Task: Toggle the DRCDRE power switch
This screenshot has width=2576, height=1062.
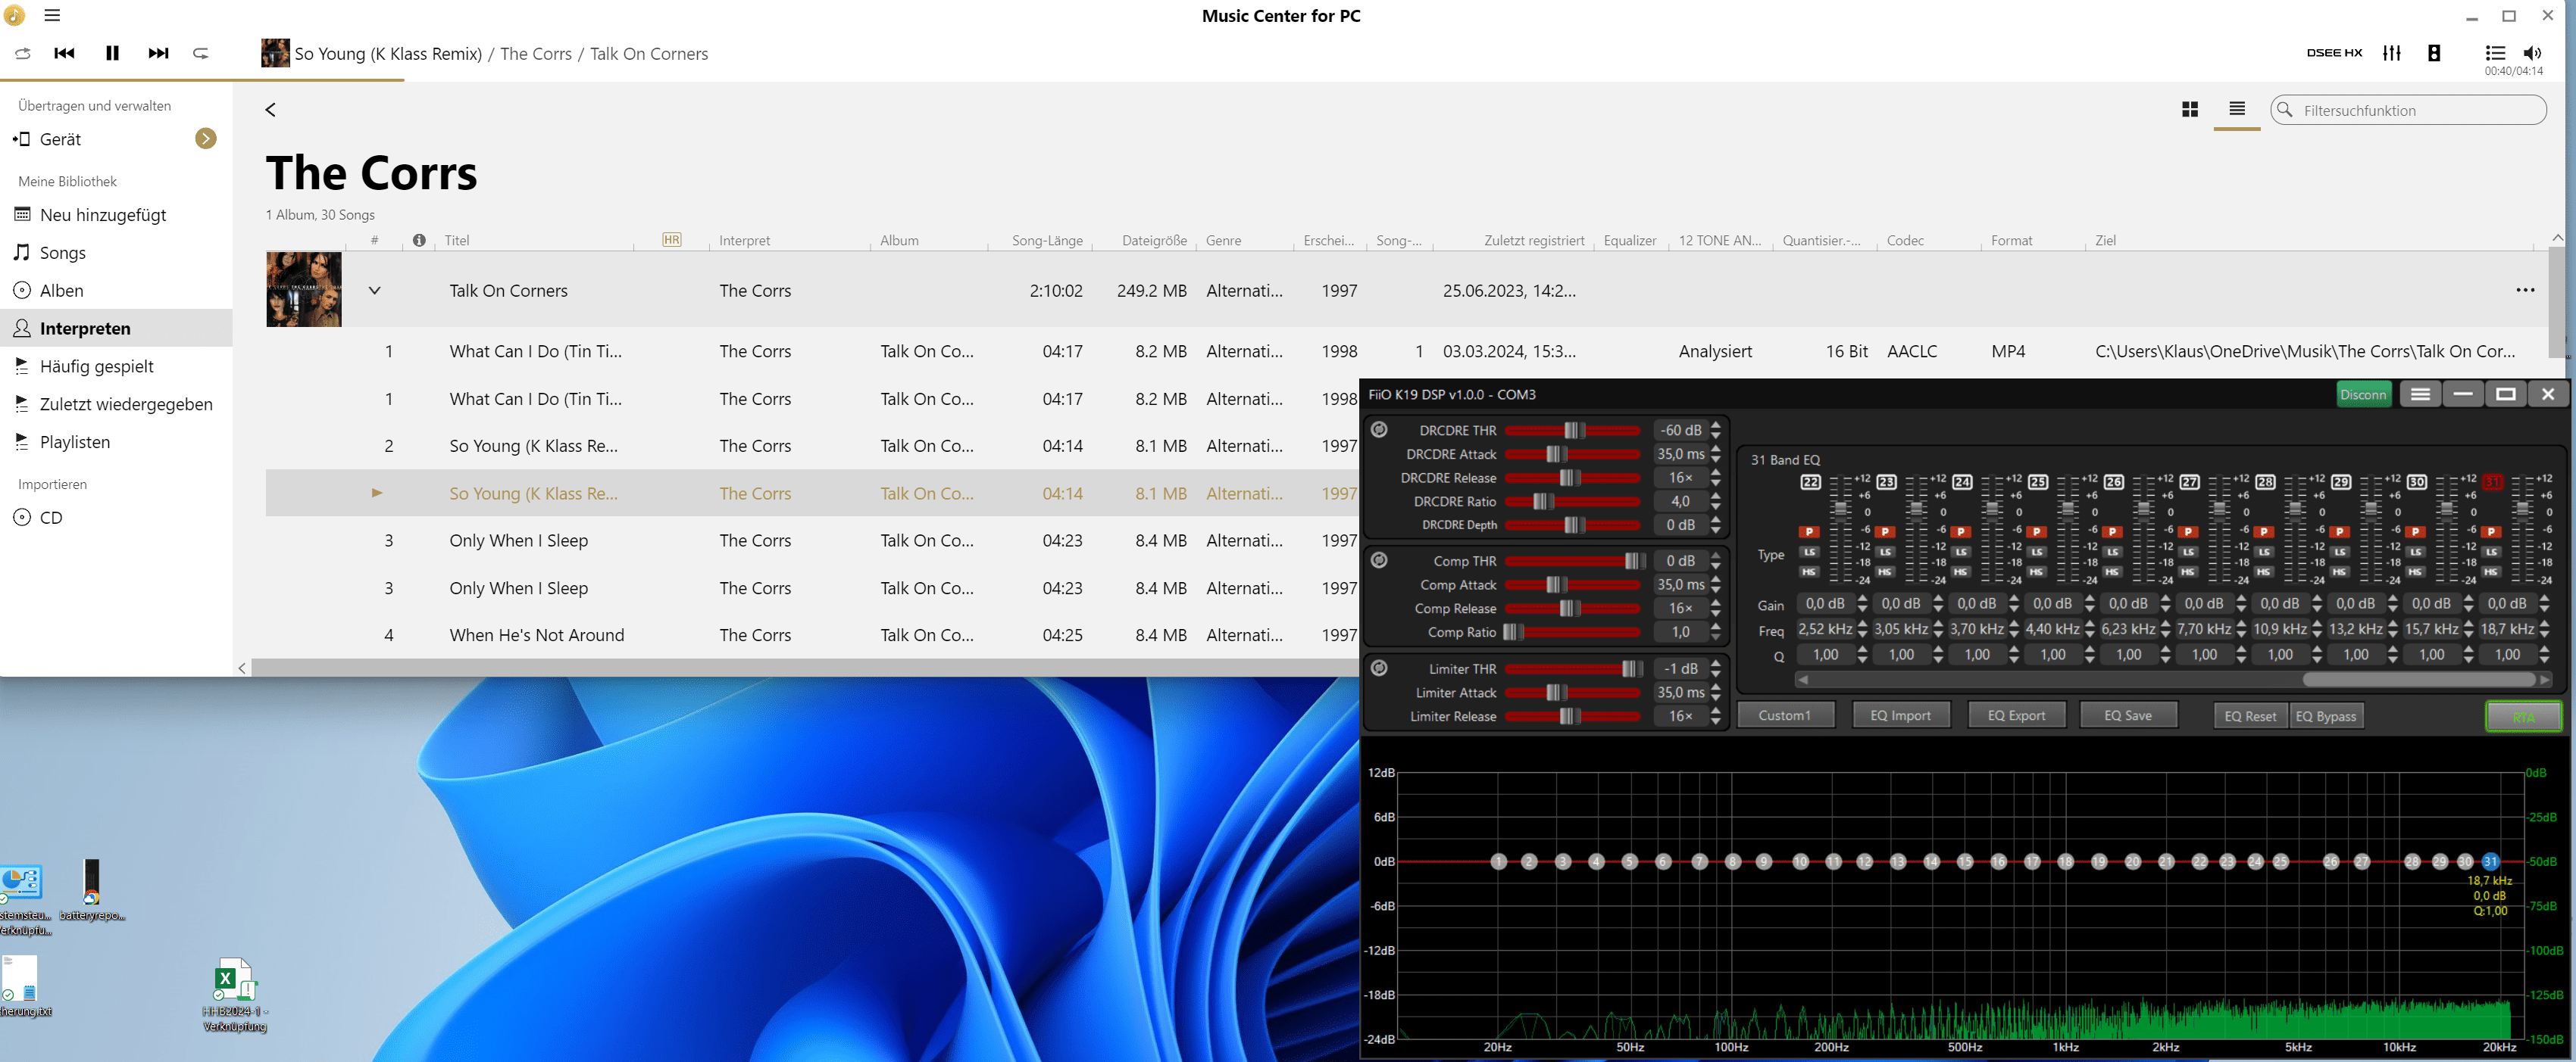Action: click(x=1379, y=430)
